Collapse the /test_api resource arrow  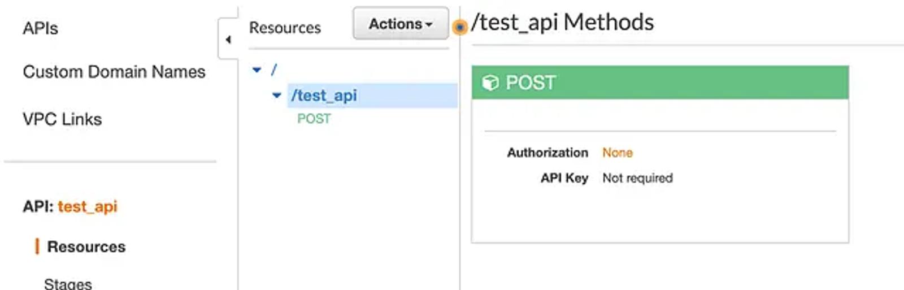point(277,96)
